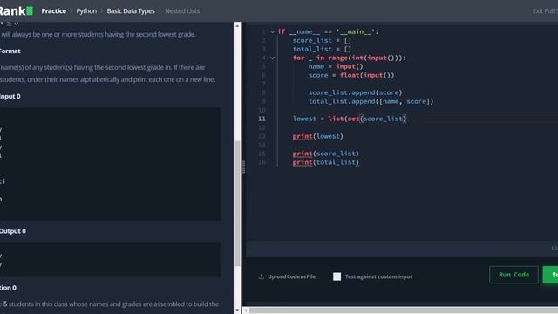Click the Run Code button
The height and width of the screenshot is (314, 558).
(x=514, y=275)
